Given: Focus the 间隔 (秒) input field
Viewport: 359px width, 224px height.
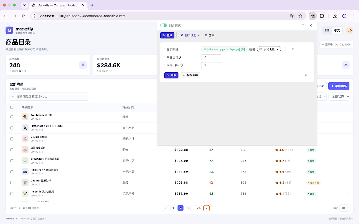Looking at the screenshot, I should point(211,65).
